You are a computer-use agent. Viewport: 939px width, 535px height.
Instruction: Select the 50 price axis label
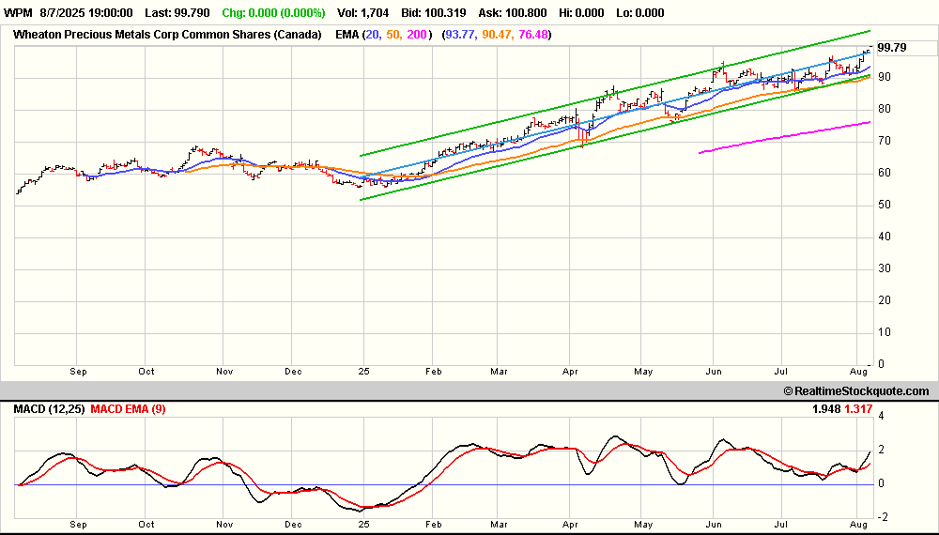point(884,205)
